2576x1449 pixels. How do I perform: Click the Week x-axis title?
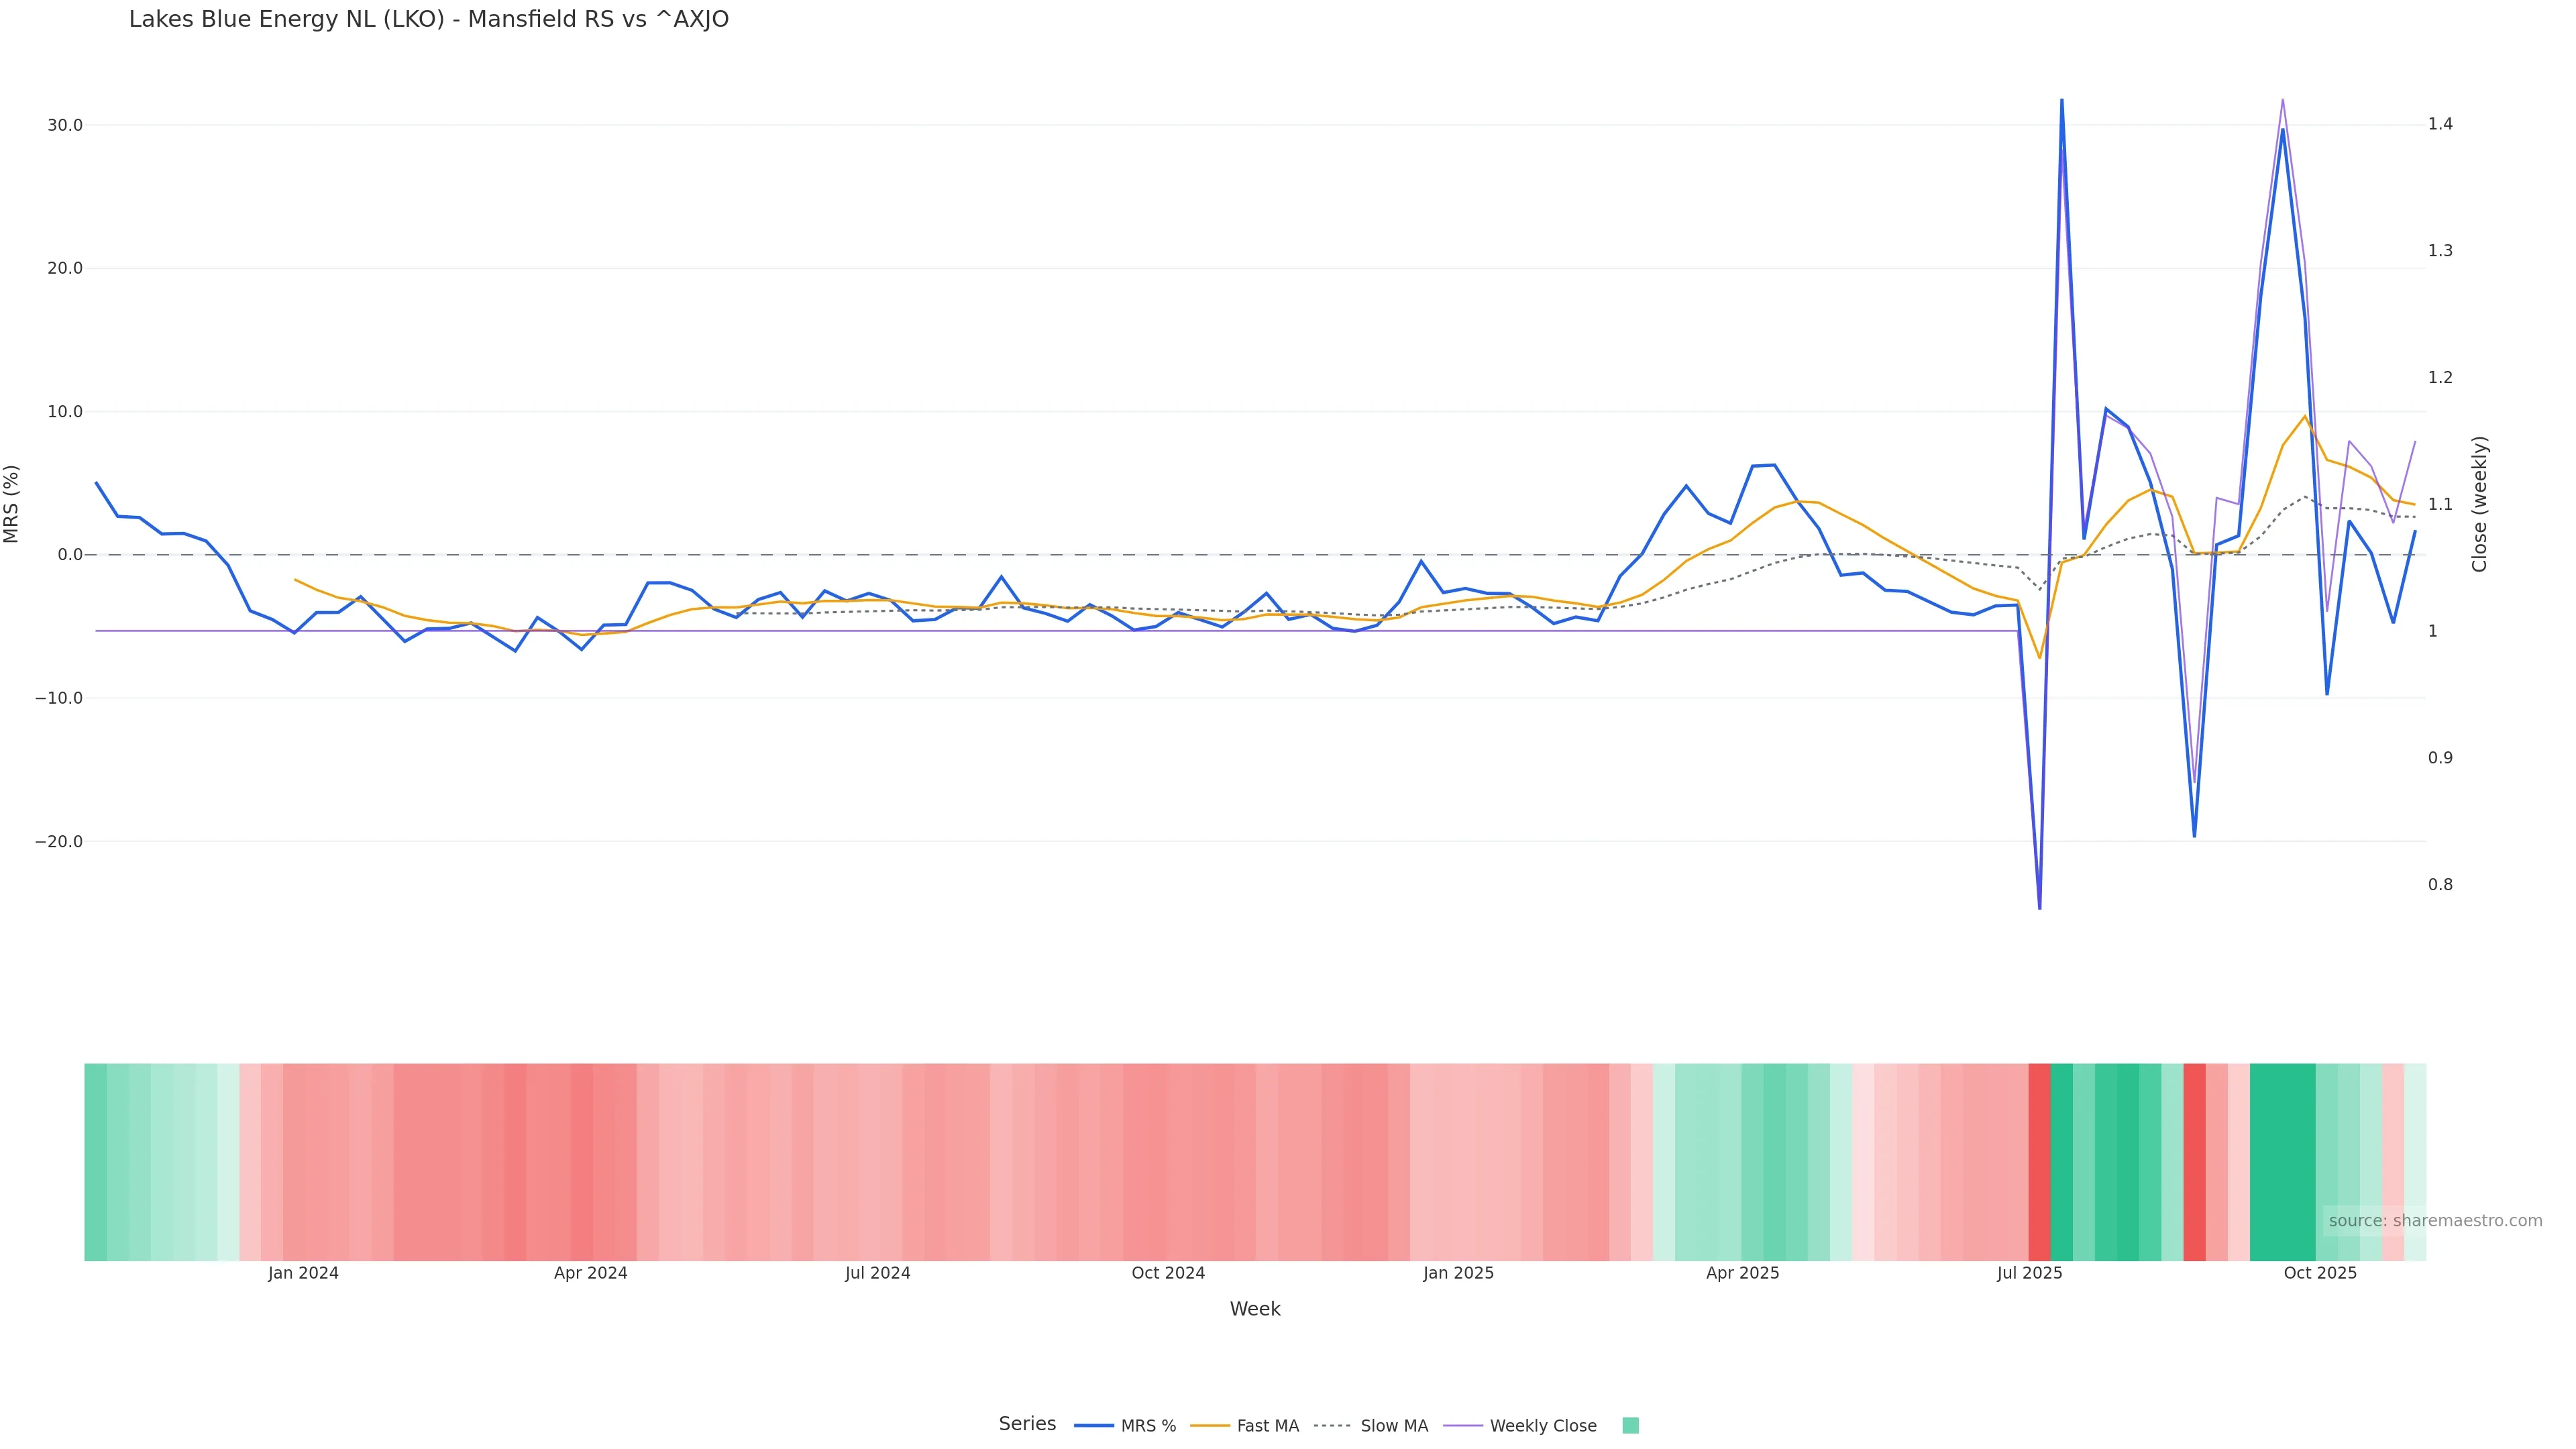pyautogui.click(x=1255, y=1309)
